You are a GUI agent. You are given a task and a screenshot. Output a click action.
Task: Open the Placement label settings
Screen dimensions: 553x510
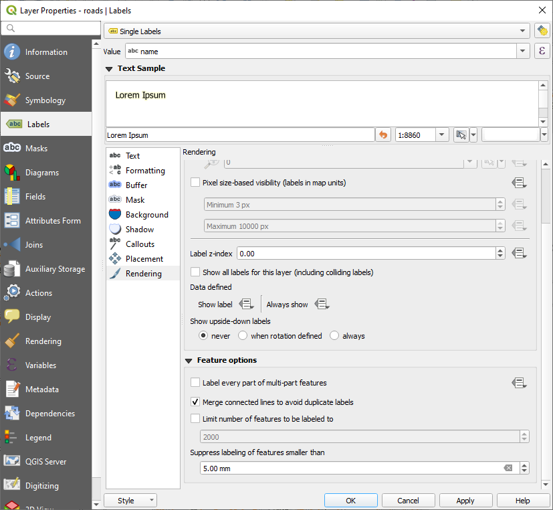[x=144, y=259]
